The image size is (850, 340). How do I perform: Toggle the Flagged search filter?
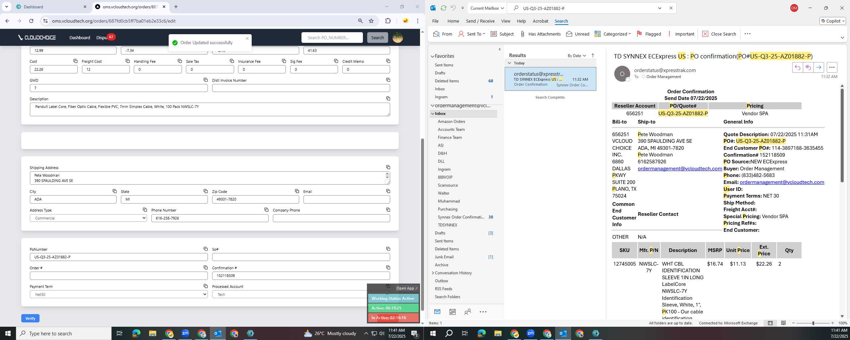[x=649, y=34]
